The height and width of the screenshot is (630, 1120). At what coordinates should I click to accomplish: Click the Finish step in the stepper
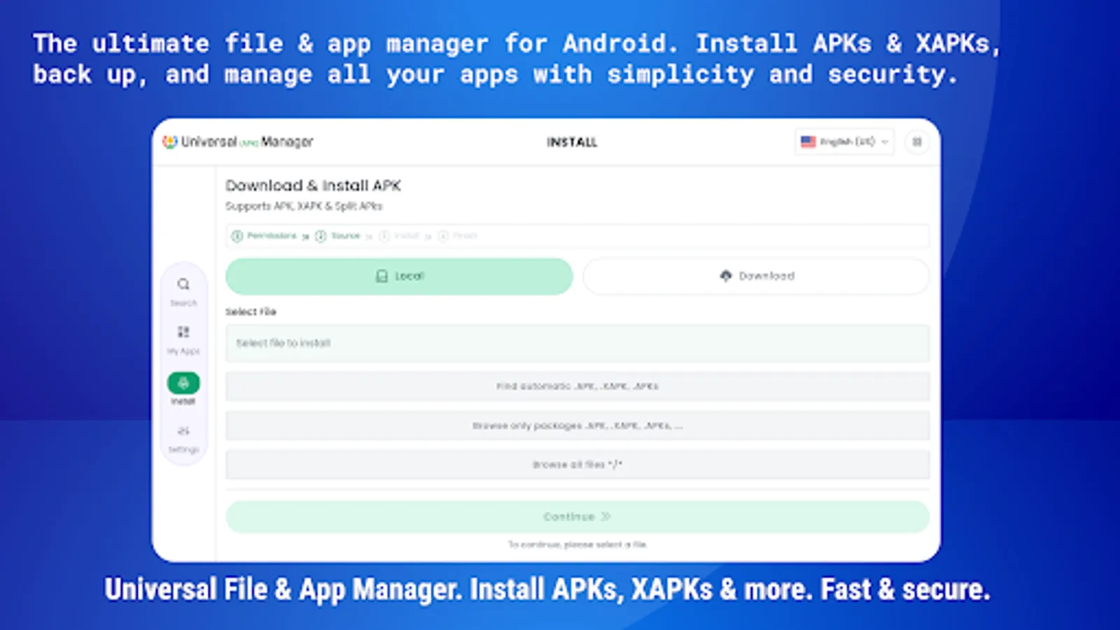pos(458,236)
